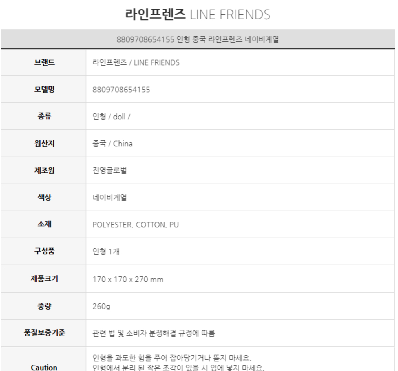Click the Caution row label
This screenshot has height=371, width=398.
pos(44,368)
